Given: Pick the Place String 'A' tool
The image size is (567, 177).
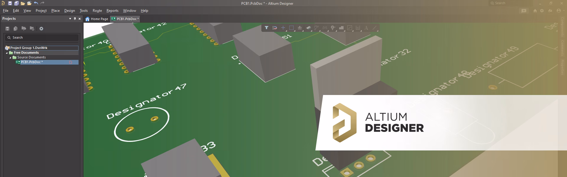Looking at the screenshot, I should [366, 28].
